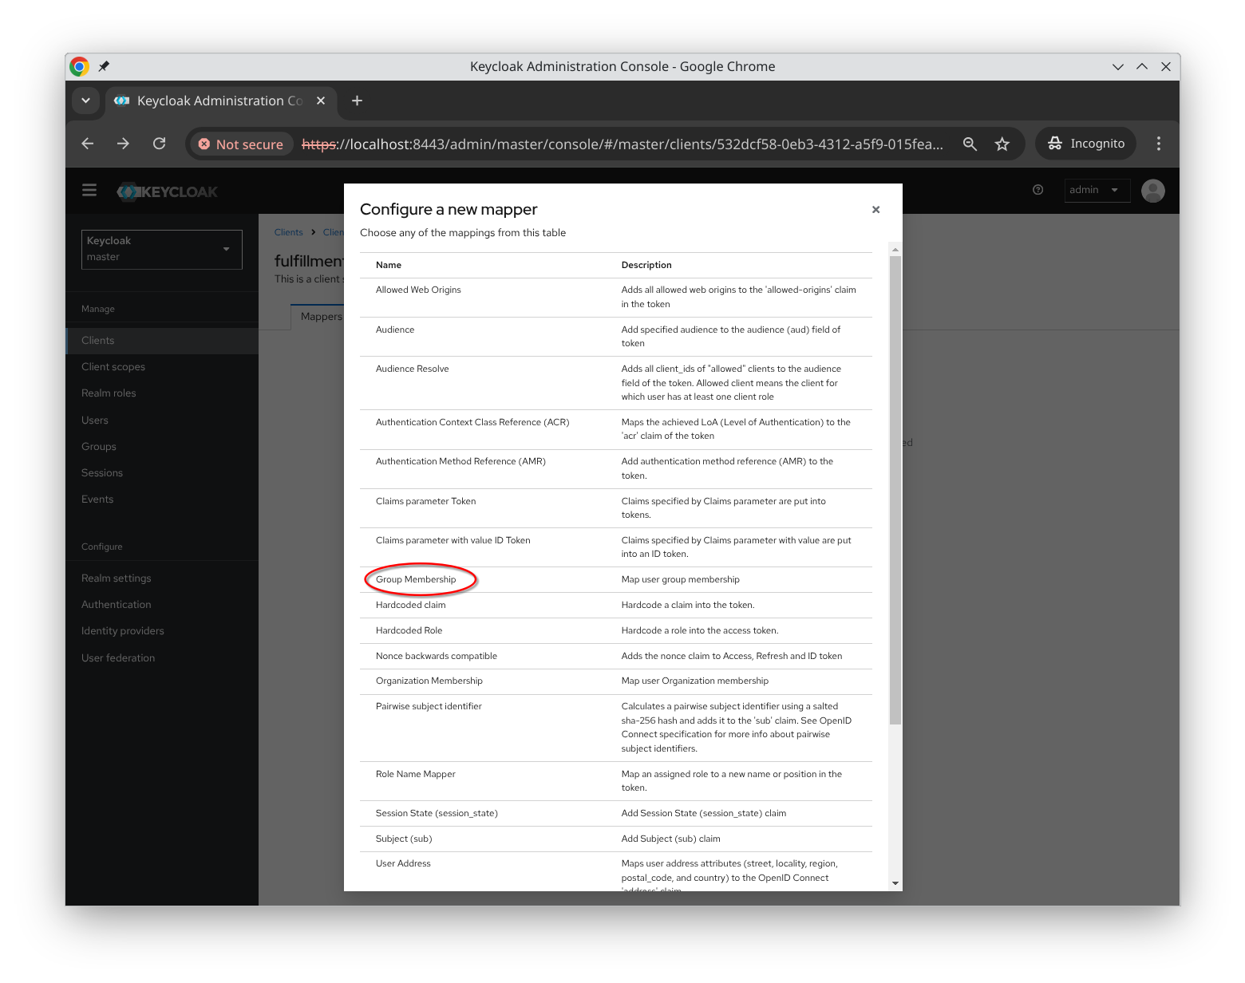Screen dimensions: 1245x983
Task: Select the Allowed Web Origins mapper
Action: (418, 290)
